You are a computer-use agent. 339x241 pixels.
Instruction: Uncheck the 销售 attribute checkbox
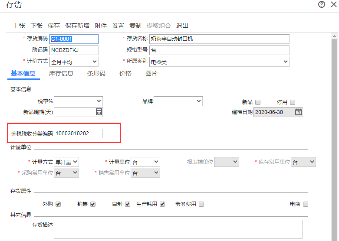[93, 204]
